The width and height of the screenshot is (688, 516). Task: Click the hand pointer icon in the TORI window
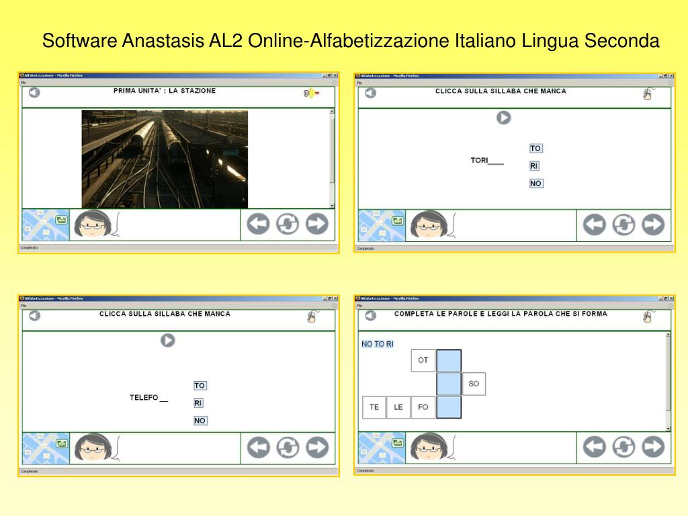click(x=647, y=94)
